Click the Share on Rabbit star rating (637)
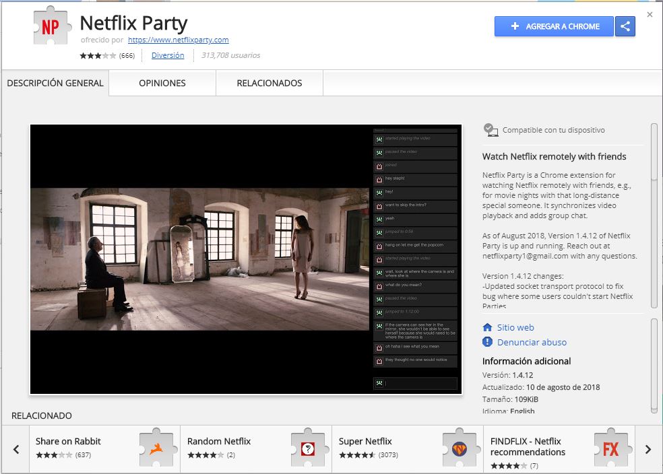Image resolution: width=663 pixels, height=474 pixels. click(63, 455)
